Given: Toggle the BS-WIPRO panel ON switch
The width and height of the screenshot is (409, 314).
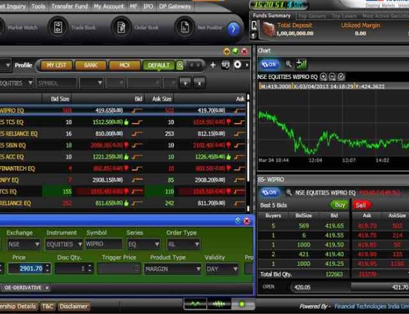Looking at the screenshot, I should click(x=270, y=193).
